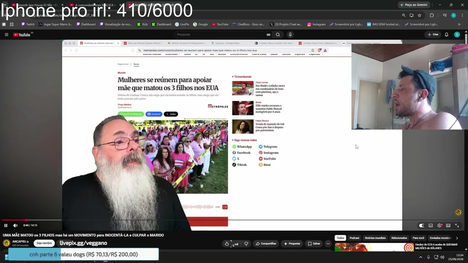Open the YouTube bookmark in bookmarks bar
Viewport: 468px width, 263px height.
coord(220,24)
